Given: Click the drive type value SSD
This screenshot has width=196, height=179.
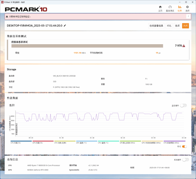Looking at the screenshot, I should [x=55, y=81].
